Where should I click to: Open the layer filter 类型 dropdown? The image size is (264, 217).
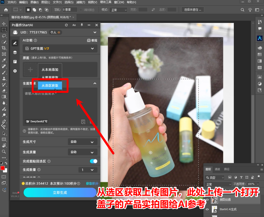pyautogui.click(x=214, y=177)
